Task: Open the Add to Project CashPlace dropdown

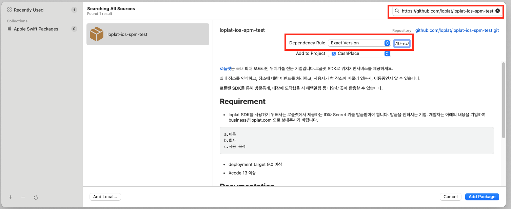Action: (359, 54)
